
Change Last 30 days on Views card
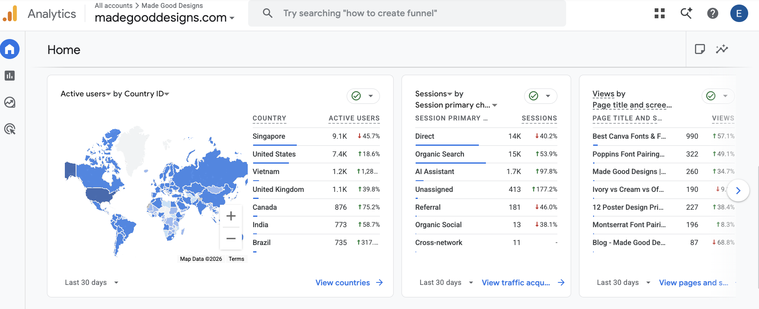click(624, 282)
